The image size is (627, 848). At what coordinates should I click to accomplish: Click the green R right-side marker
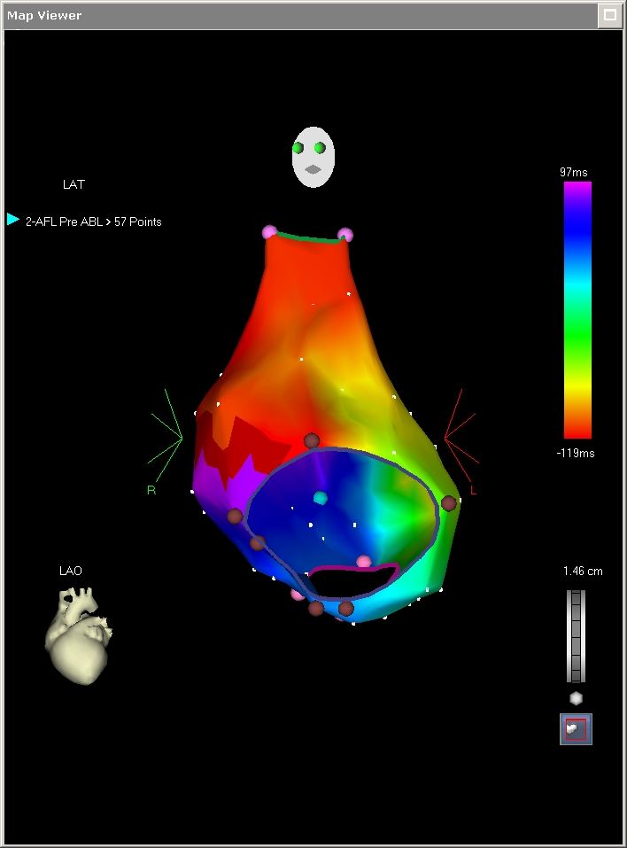(151, 490)
